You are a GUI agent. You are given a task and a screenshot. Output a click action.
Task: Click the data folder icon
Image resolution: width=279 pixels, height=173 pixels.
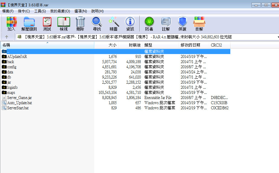click(4, 72)
